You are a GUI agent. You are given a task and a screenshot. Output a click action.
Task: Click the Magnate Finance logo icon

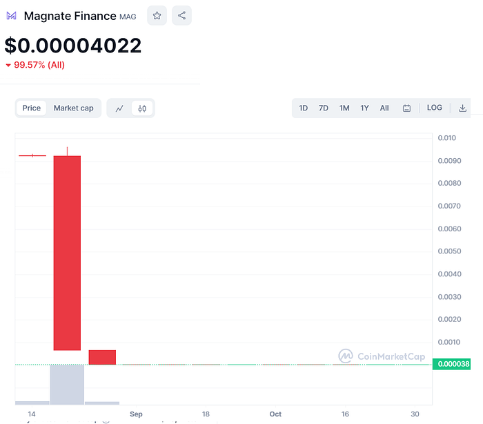[x=12, y=15]
